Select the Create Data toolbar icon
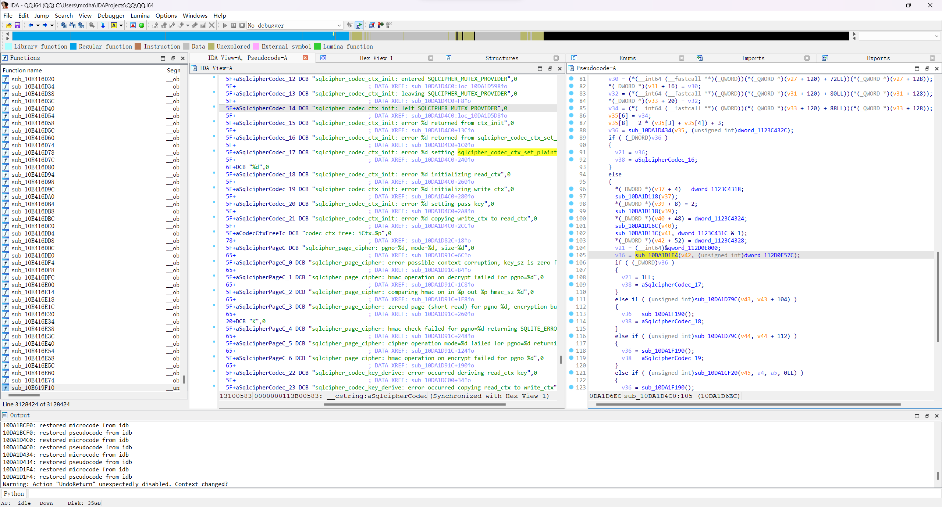Image resolution: width=942 pixels, height=507 pixels. 164,25
